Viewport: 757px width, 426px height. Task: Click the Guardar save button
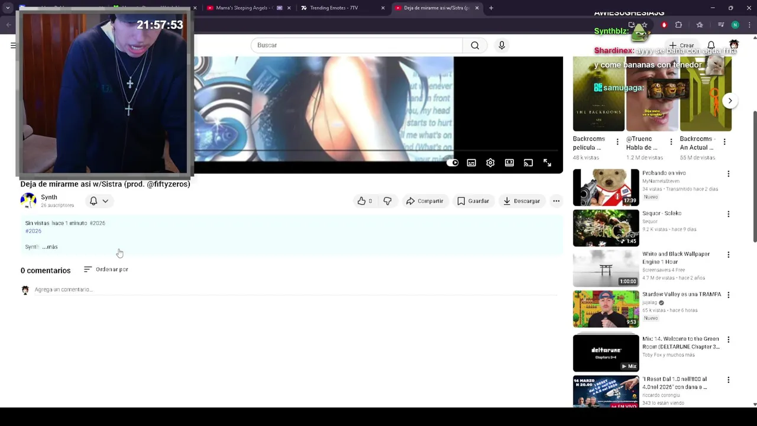click(473, 201)
